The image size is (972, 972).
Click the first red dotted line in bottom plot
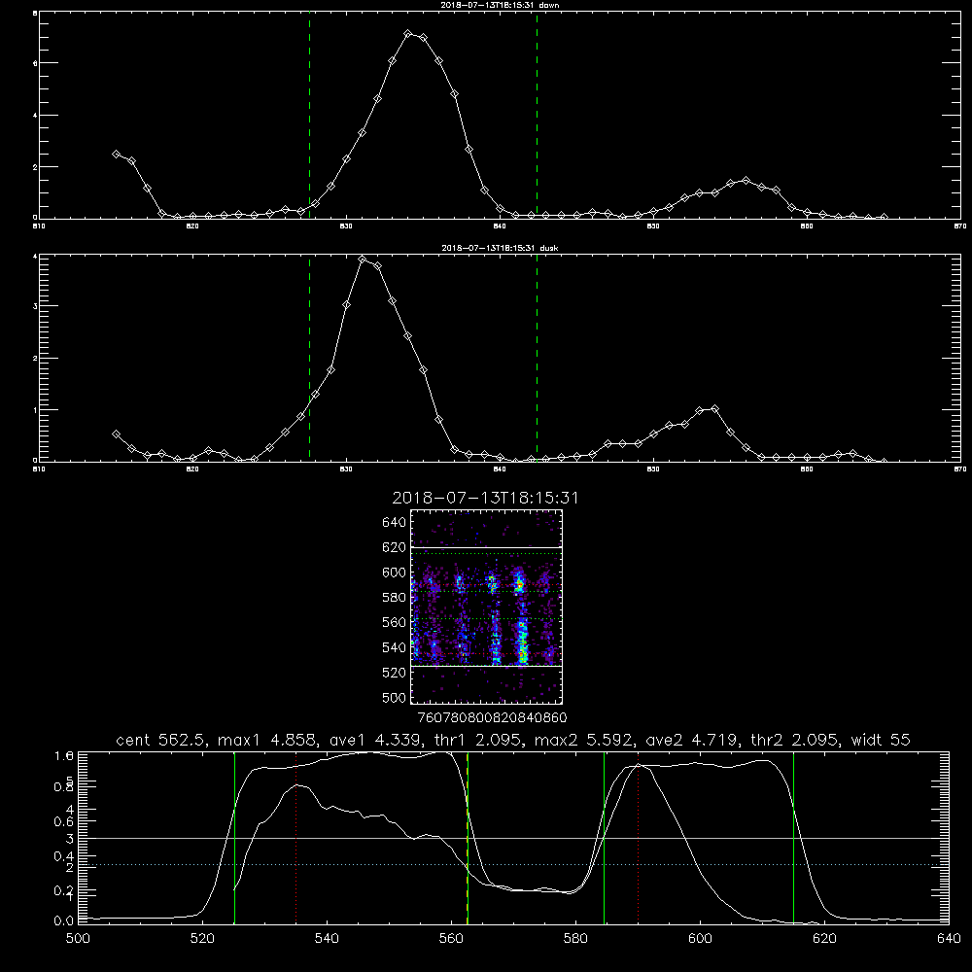pos(296,838)
